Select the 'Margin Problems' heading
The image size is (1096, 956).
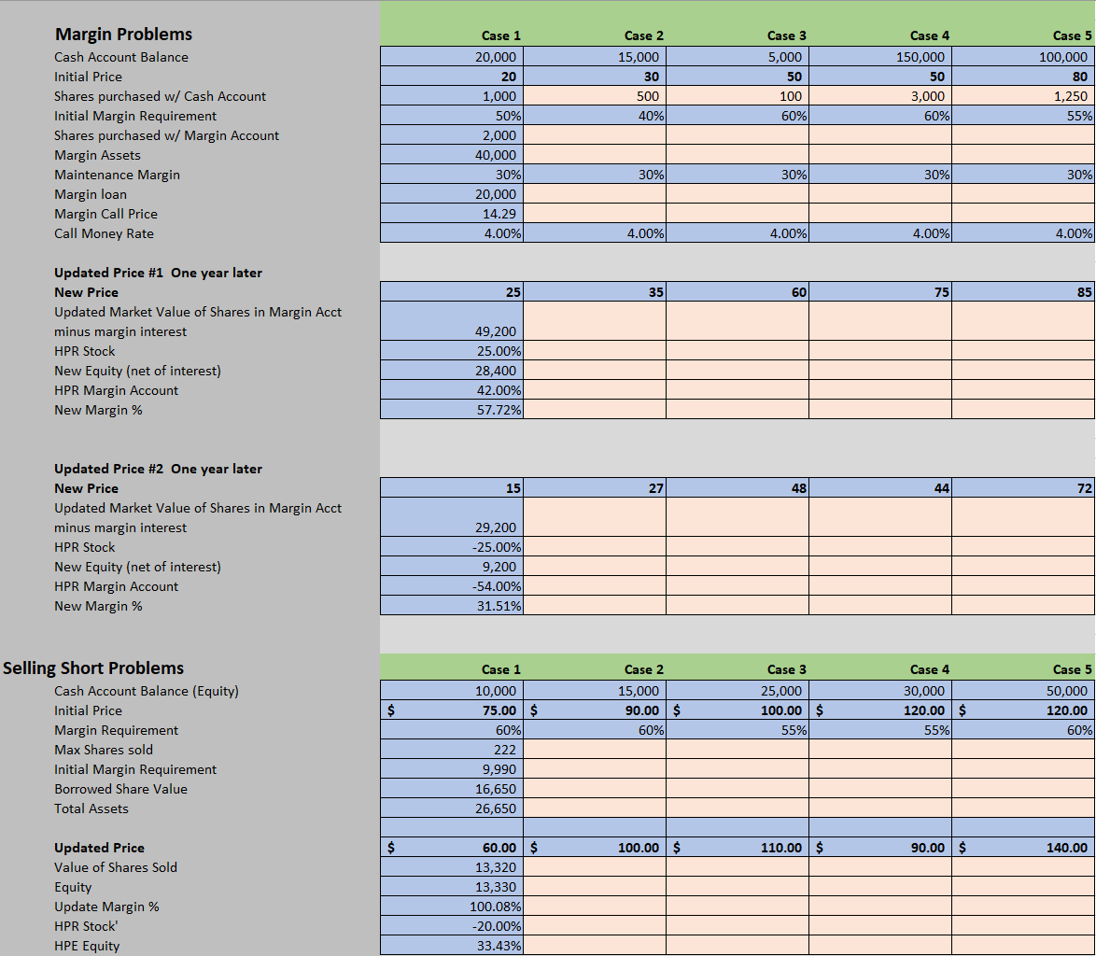[123, 35]
